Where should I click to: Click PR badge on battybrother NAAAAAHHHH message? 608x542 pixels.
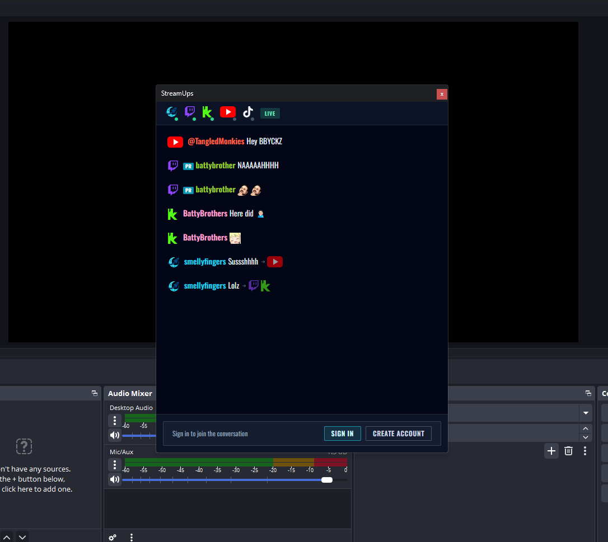188,166
